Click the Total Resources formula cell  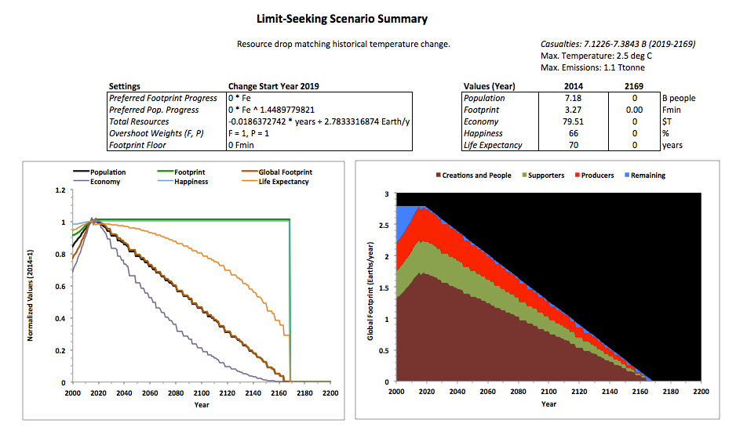point(319,121)
